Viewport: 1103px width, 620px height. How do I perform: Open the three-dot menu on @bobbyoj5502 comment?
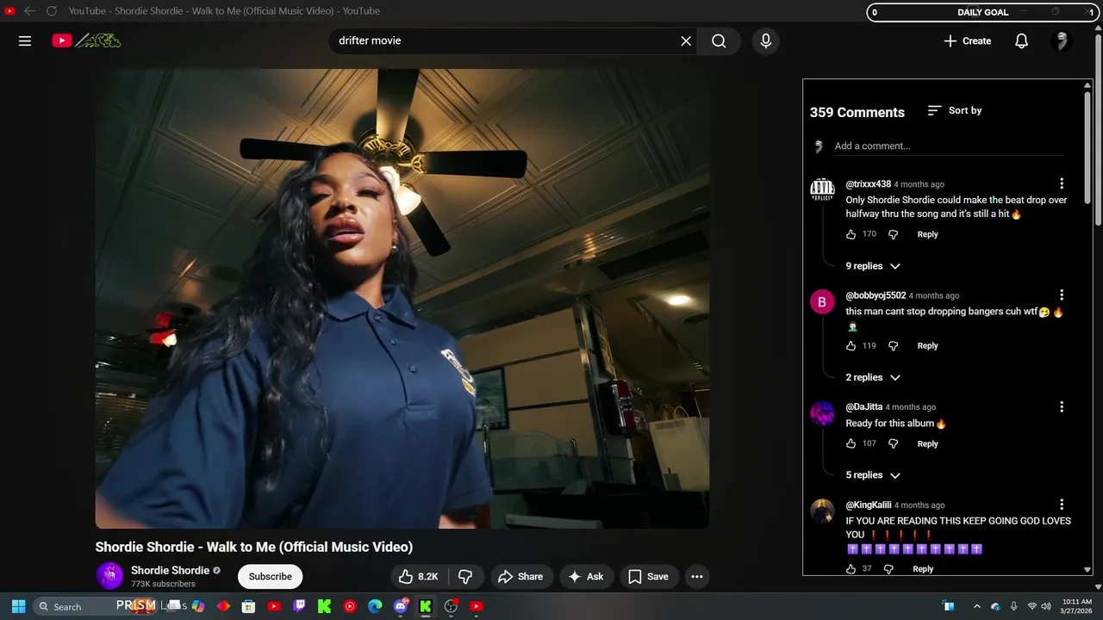tap(1062, 294)
